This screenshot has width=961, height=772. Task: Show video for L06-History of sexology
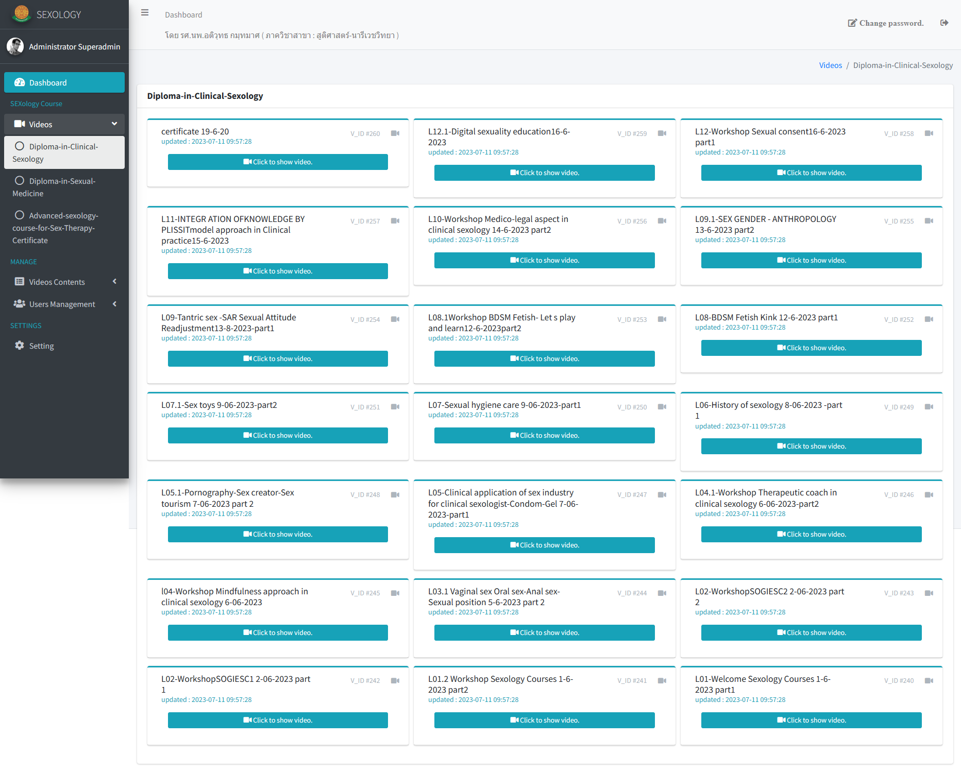tap(812, 446)
